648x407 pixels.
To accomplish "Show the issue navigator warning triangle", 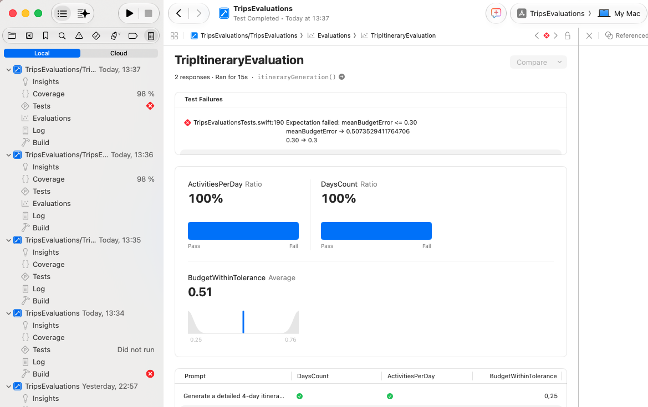I will (79, 36).
